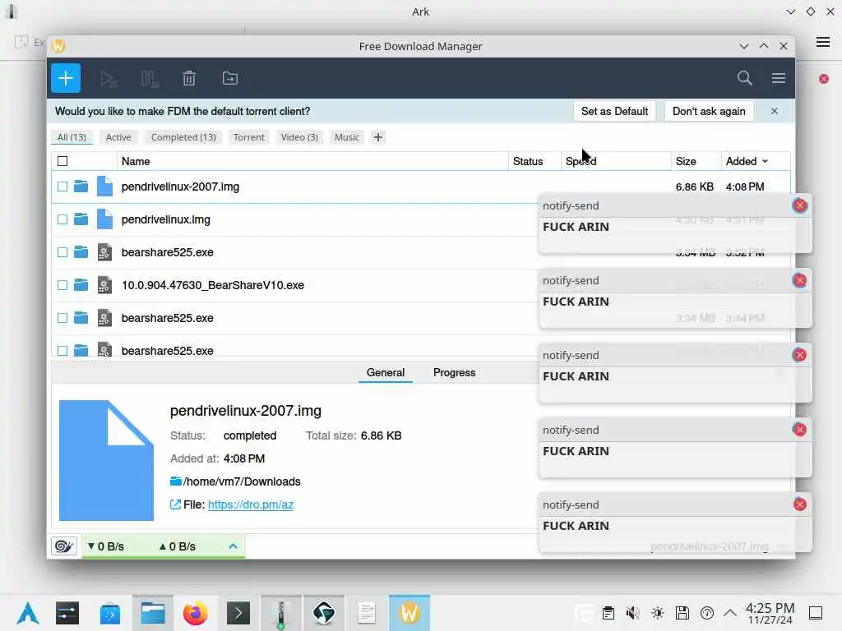This screenshot has width=842, height=631.
Task: Select the Music filter tab
Action: click(x=347, y=137)
